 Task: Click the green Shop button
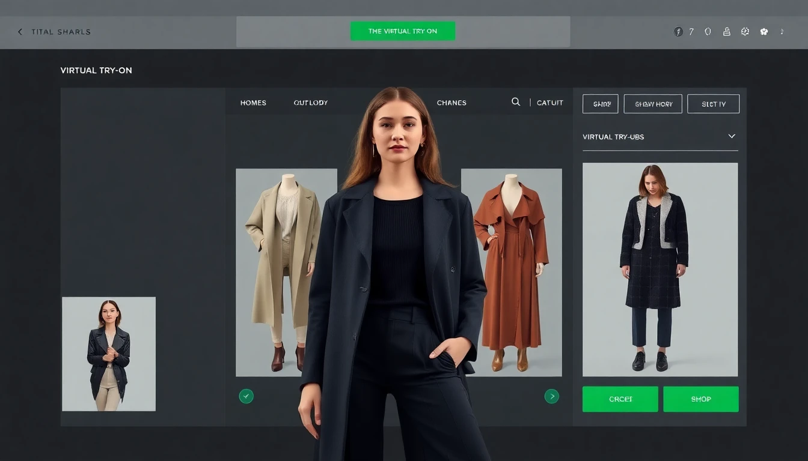(x=700, y=399)
